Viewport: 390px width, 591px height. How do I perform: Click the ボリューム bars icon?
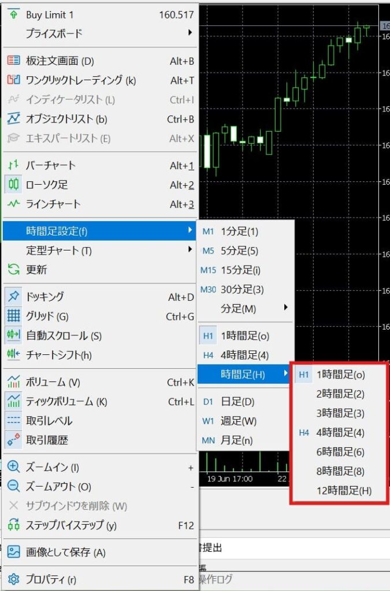click(14, 382)
